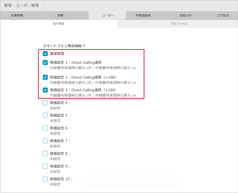
Task: Click 発信設定 1：Direct Calling連携 label
Action: (x=76, y=62)
